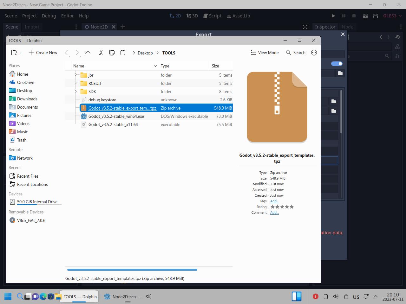
Task: Show hidden system tray icons
Action: [376, 296]
